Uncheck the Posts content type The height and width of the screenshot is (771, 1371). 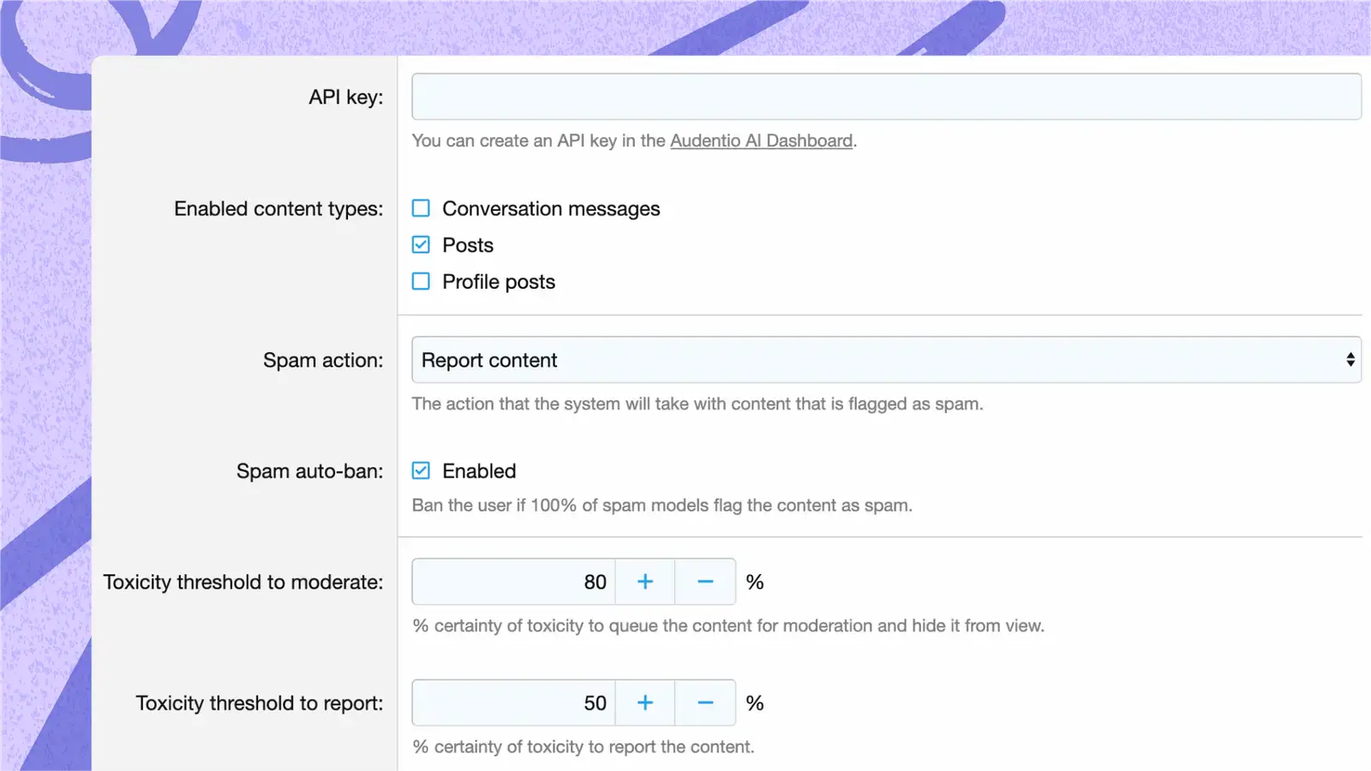[421, 245]
